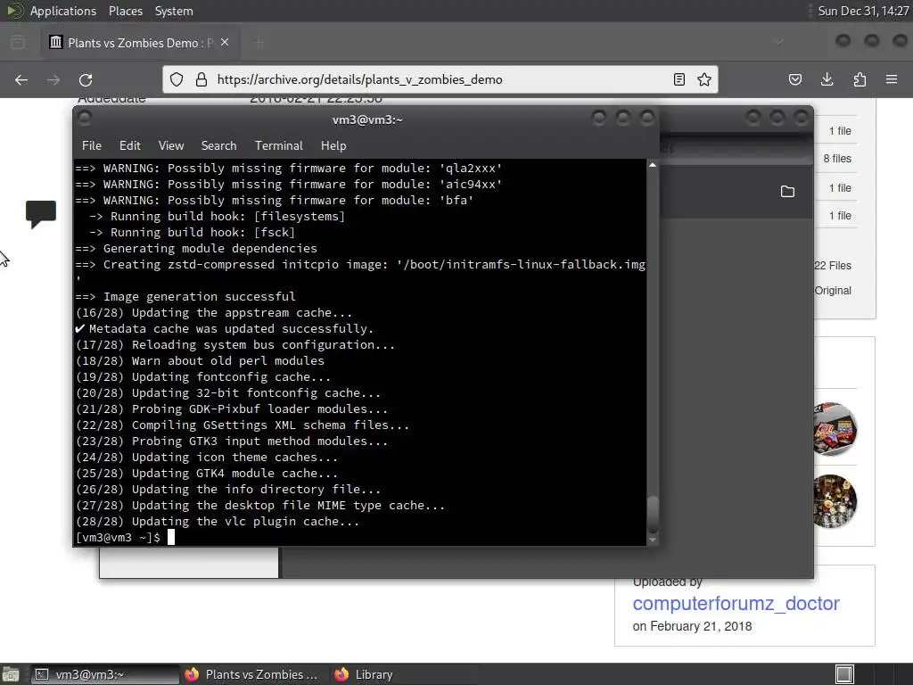Click the terminal scrollbar thumb
Viewport: 913px width, 685px height.
pyautogui.click(x=653, y=515)
